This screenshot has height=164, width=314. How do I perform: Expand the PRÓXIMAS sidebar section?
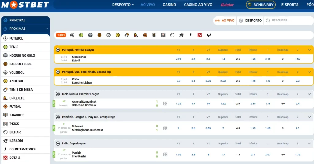(25, 29)
